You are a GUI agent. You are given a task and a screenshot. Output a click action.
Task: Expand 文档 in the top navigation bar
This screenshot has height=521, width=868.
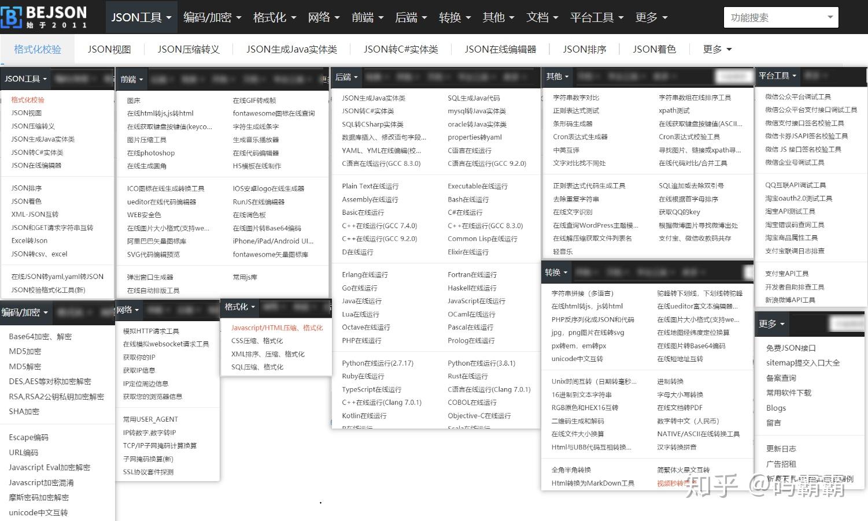tap(542, 17)
